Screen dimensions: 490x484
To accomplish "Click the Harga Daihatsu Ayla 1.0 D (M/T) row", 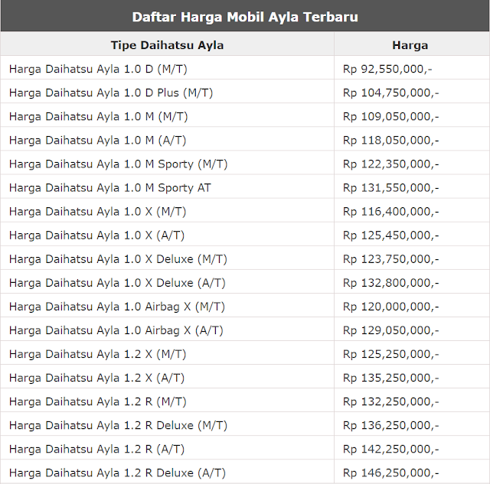I will [245, 69].
